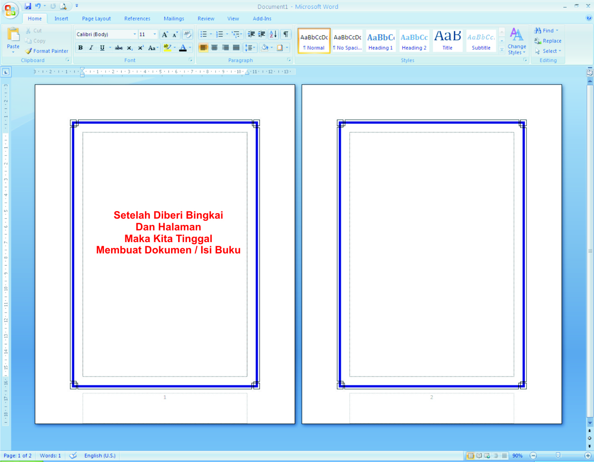Paste from the clipboard
The height and width of the screenshot is (462, 594).
click(13, 40)
